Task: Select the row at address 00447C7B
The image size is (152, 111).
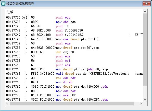Action: (x=74, y=100)
